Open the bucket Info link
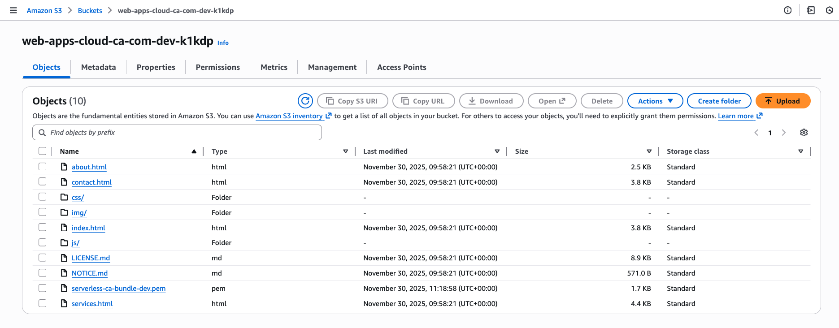The width and height of the screenshot is (839, 328). coord(223,43)
